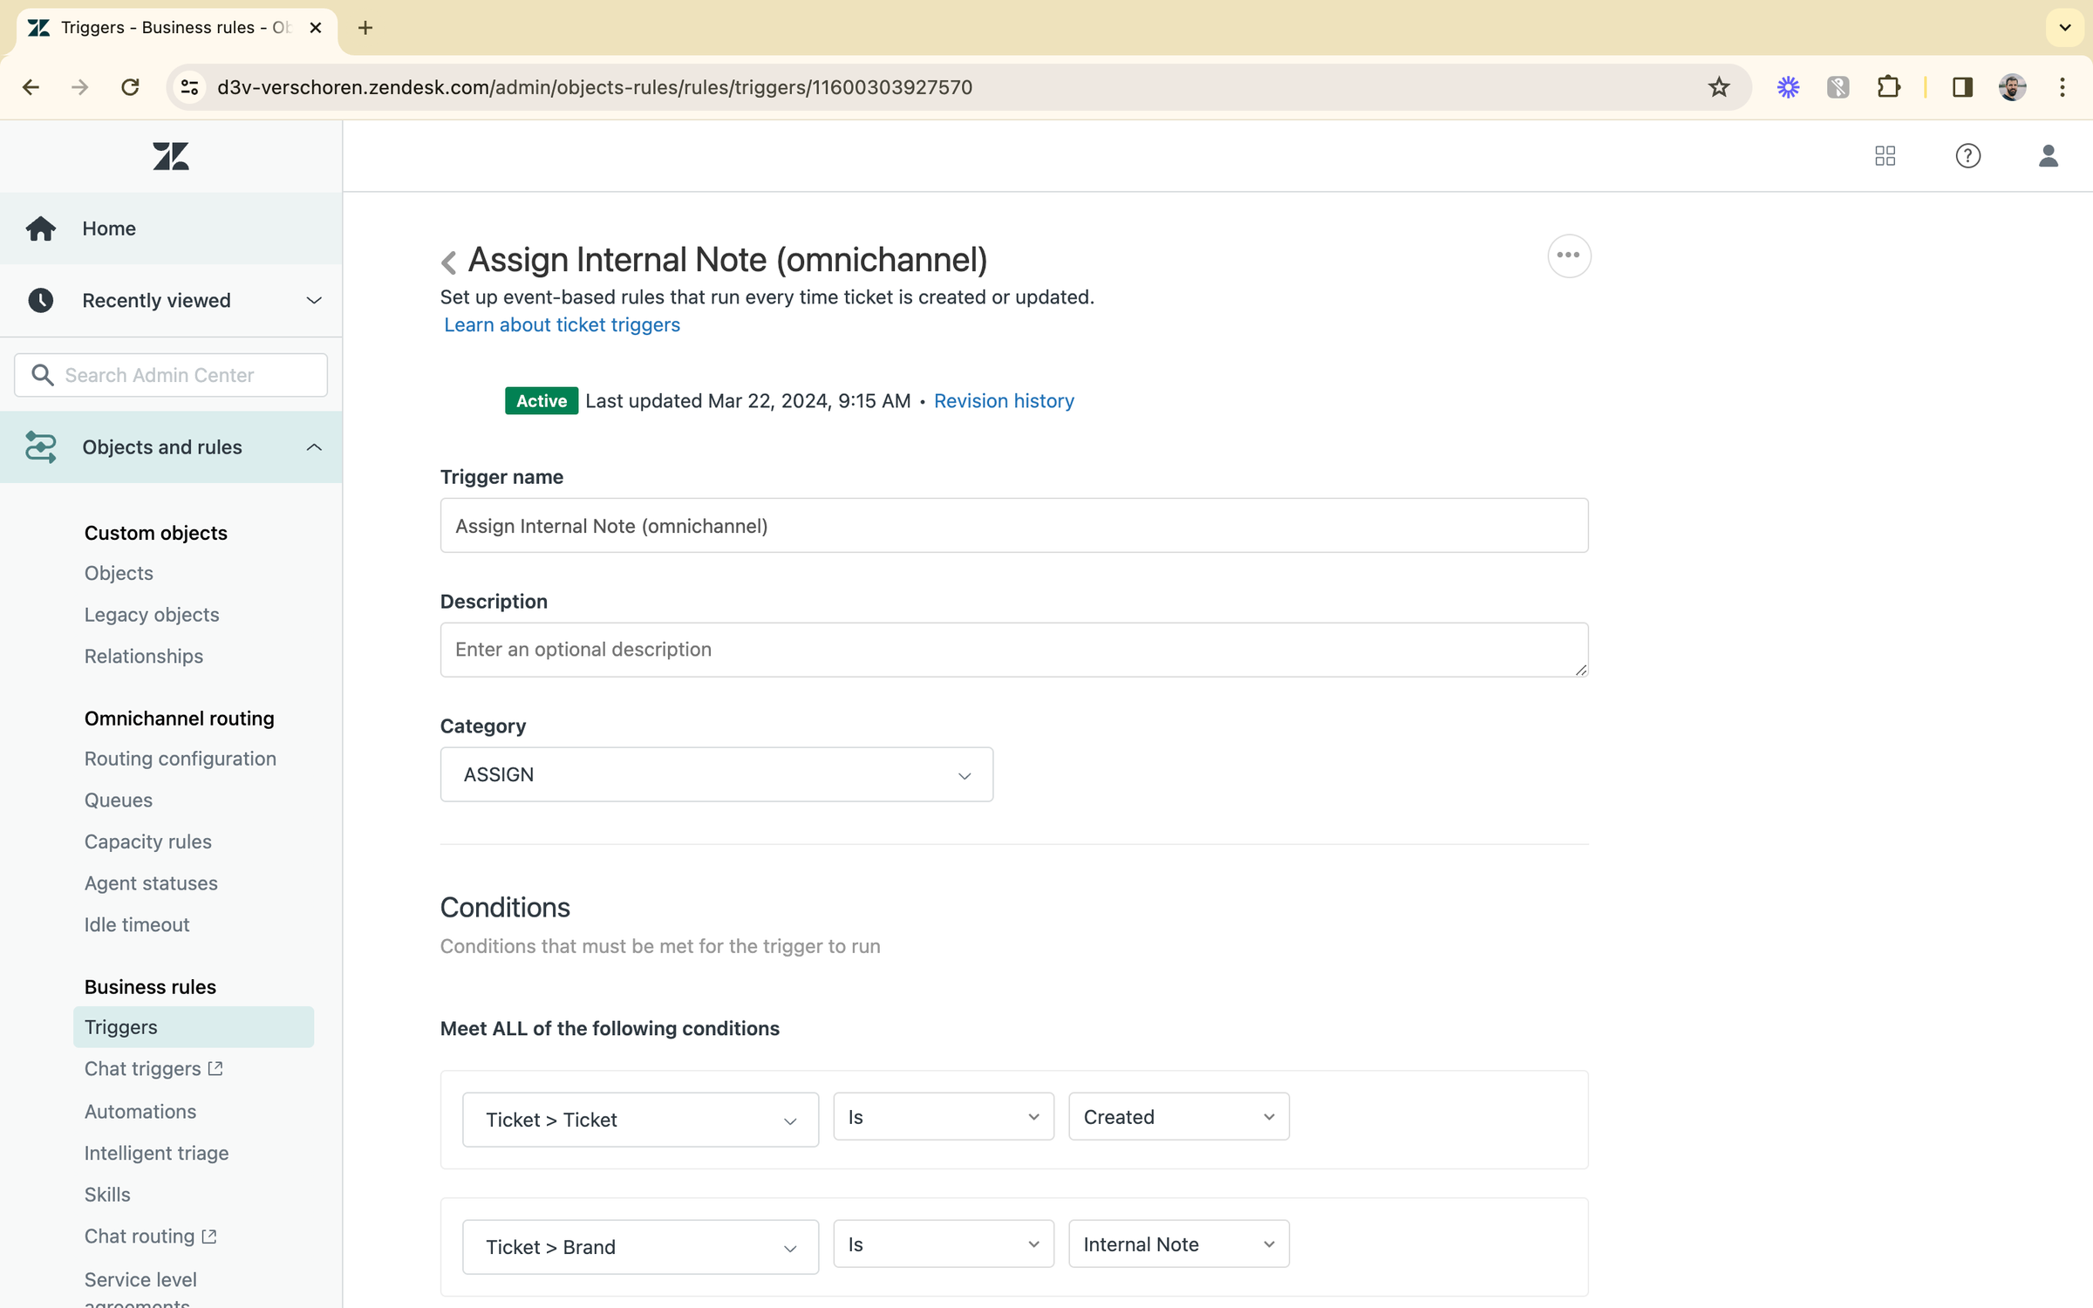The width and height of the screenshot is (2093, 1308).
Task: Open the Zendesk home icon in sidebar
Action: tap(40, 228)
